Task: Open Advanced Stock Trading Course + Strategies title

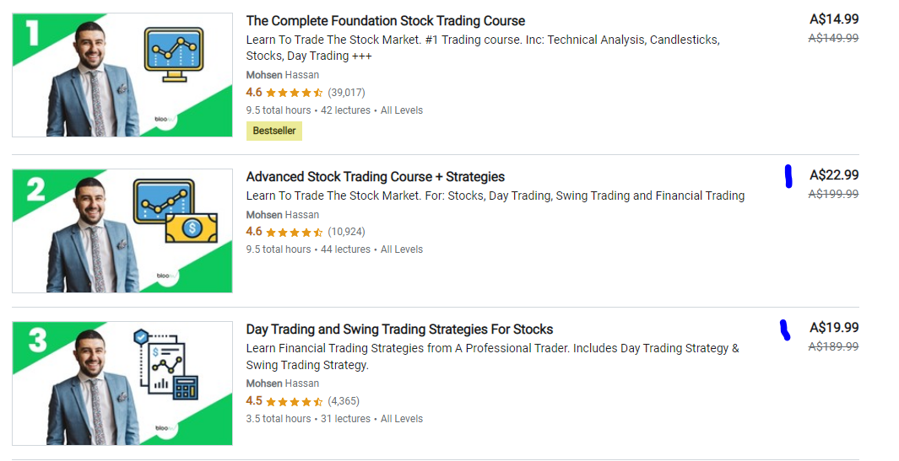Action: click(375, 177)
